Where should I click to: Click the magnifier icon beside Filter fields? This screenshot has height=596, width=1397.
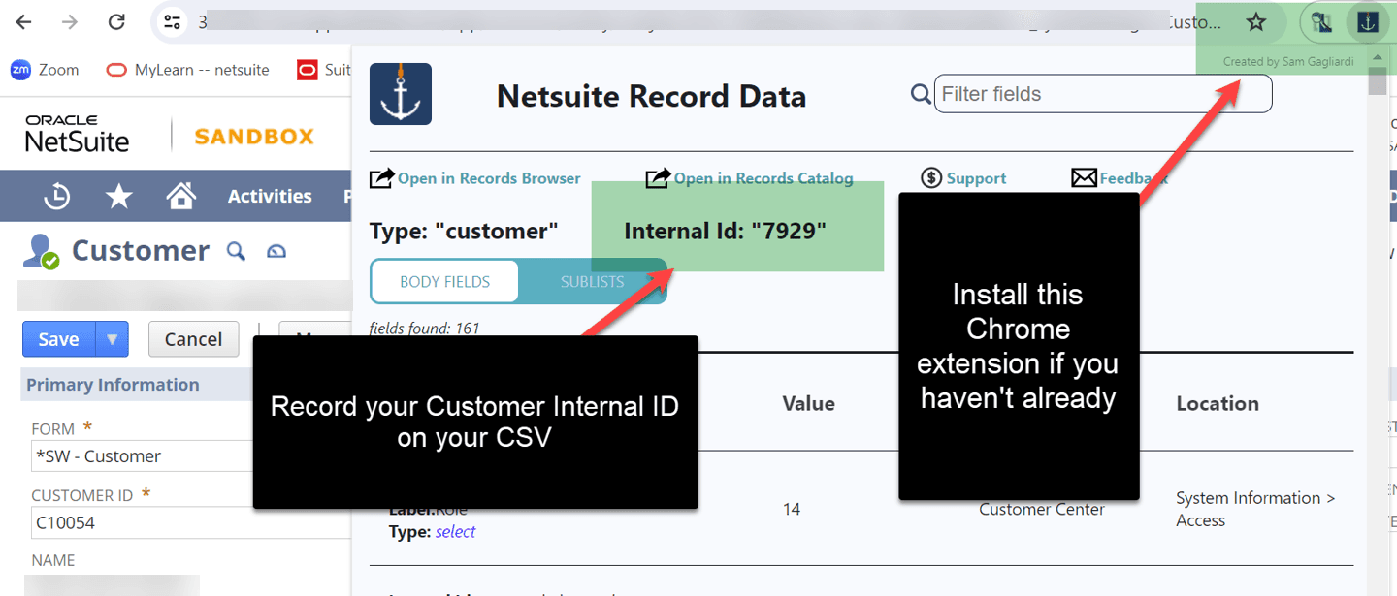[921, 94]
